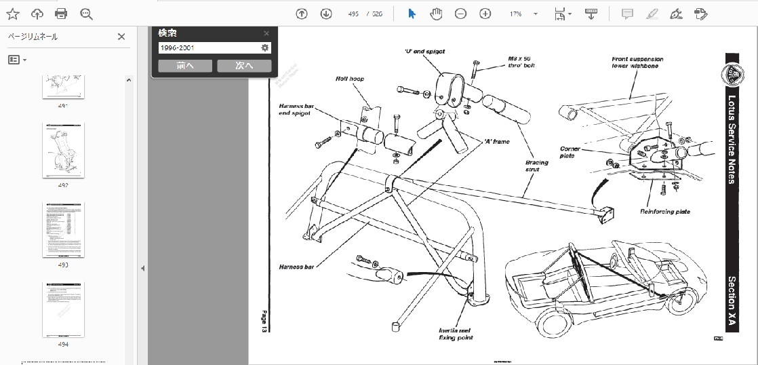
Task: Click the scrolling mode icon
Action: (x=591, y=14)
